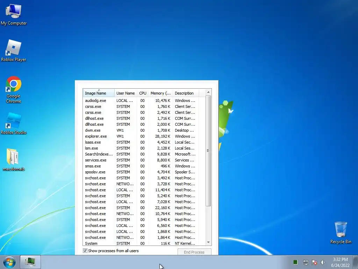Click the End Process button
Screen dimensions: 358x269
point(194,252)
